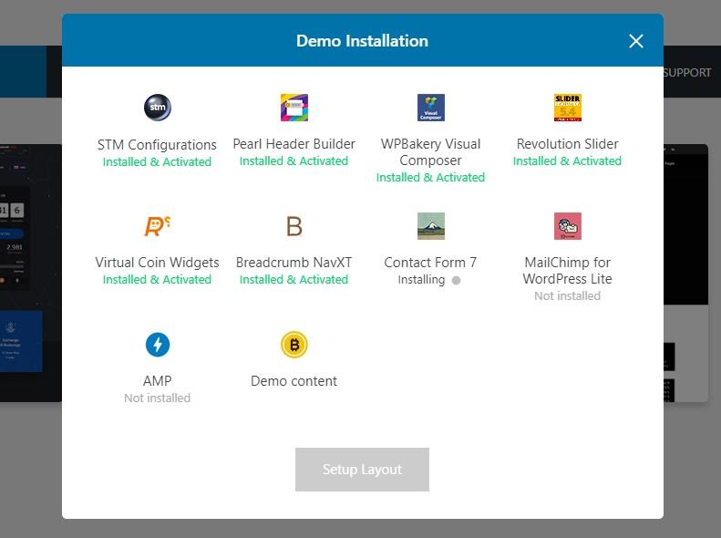Select the dark demo thumbnail on left
The height and width of the screenshot is (538, 721).
(x=30, y=274)
